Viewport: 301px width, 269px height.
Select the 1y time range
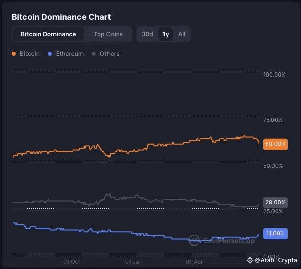click(x=166, y=34)
